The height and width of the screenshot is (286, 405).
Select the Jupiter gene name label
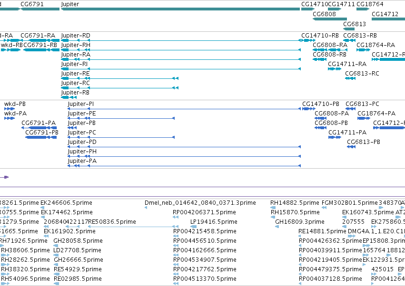(x=70, y=4)
